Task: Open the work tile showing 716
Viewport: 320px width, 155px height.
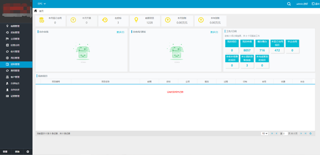Action: coord(262,47)
